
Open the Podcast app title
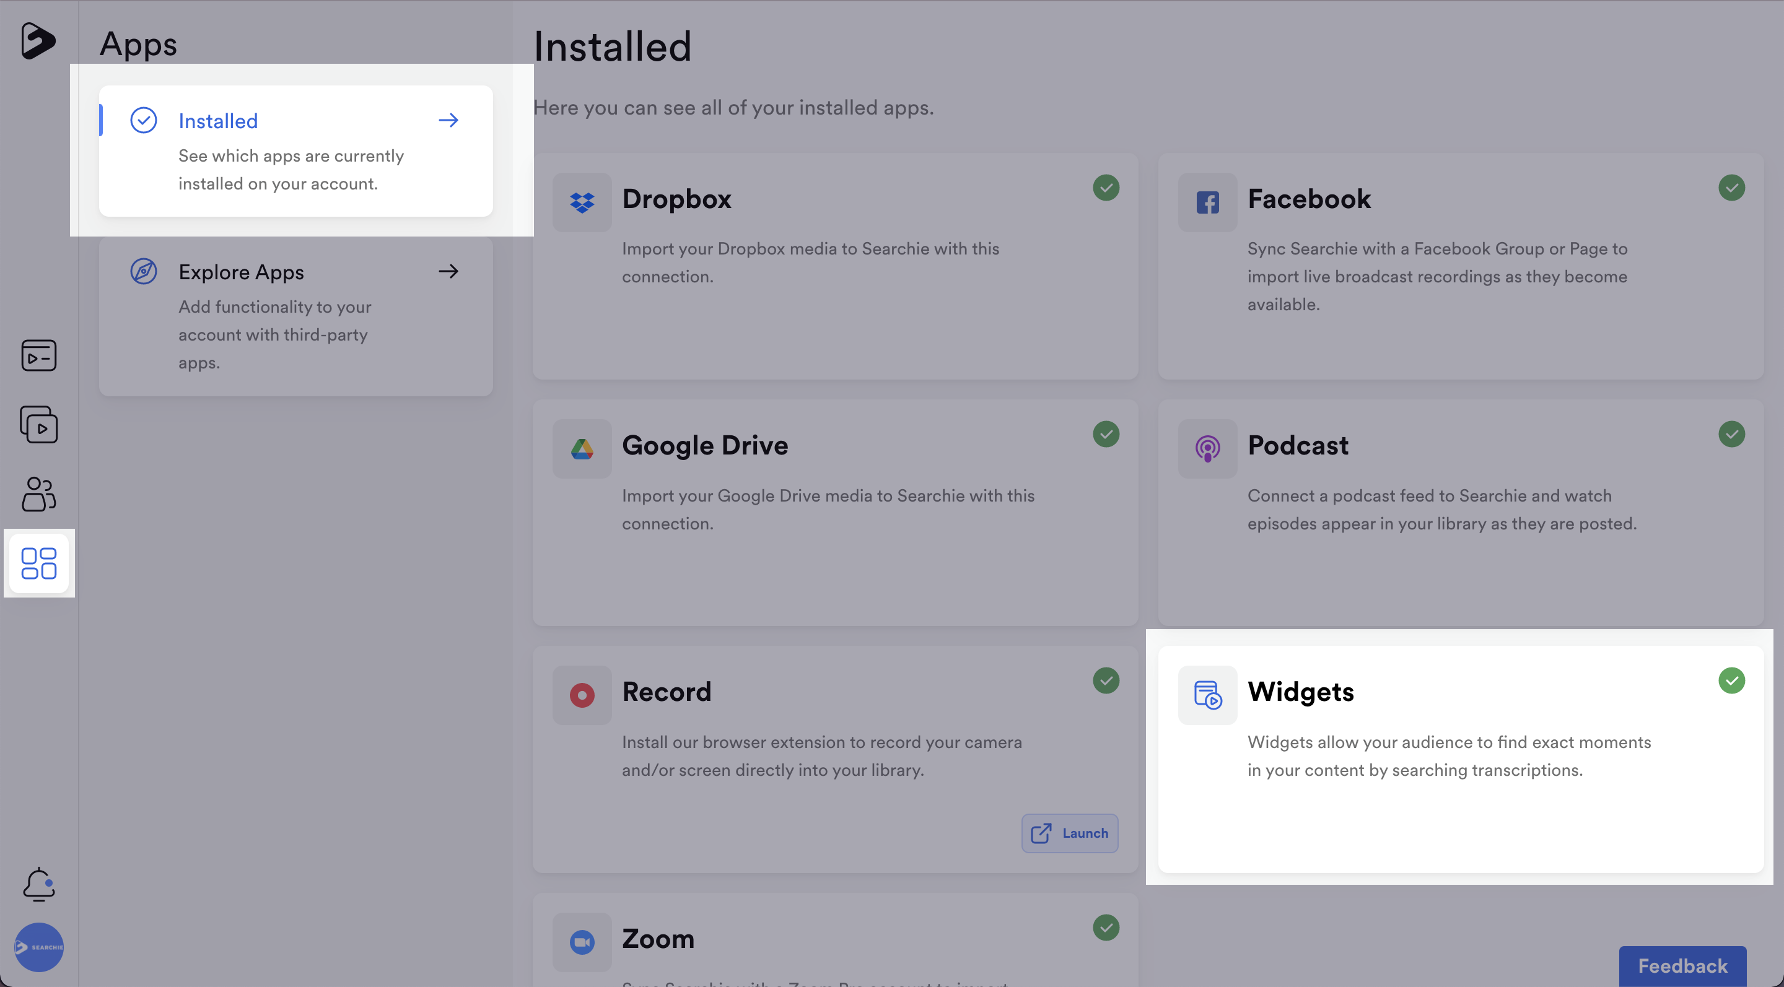tap(1298, 445)
